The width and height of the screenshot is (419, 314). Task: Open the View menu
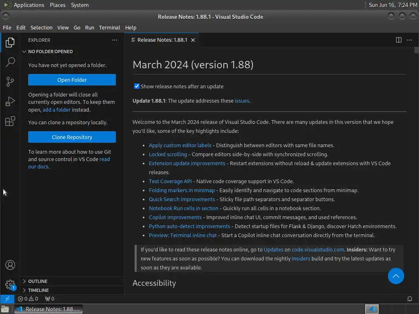[x=63, y=27]
